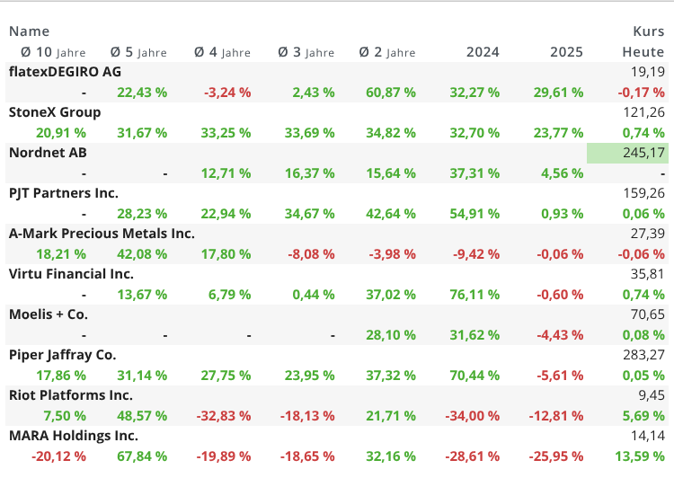View the Piper Jaffray Co. stock
Viewport: 674px width, 478px height.
pos(62,355)
